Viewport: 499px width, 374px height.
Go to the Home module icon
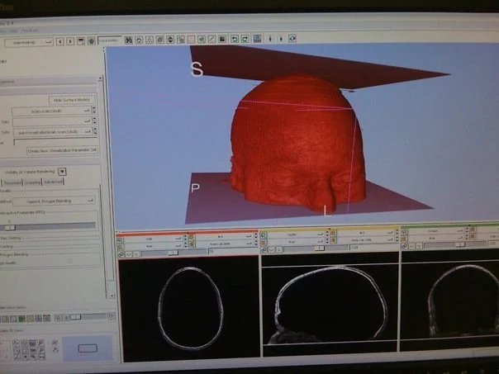click(x=139, y=40)
